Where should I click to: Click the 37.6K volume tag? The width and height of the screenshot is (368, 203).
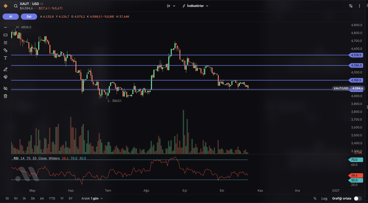tap(358, 153)
